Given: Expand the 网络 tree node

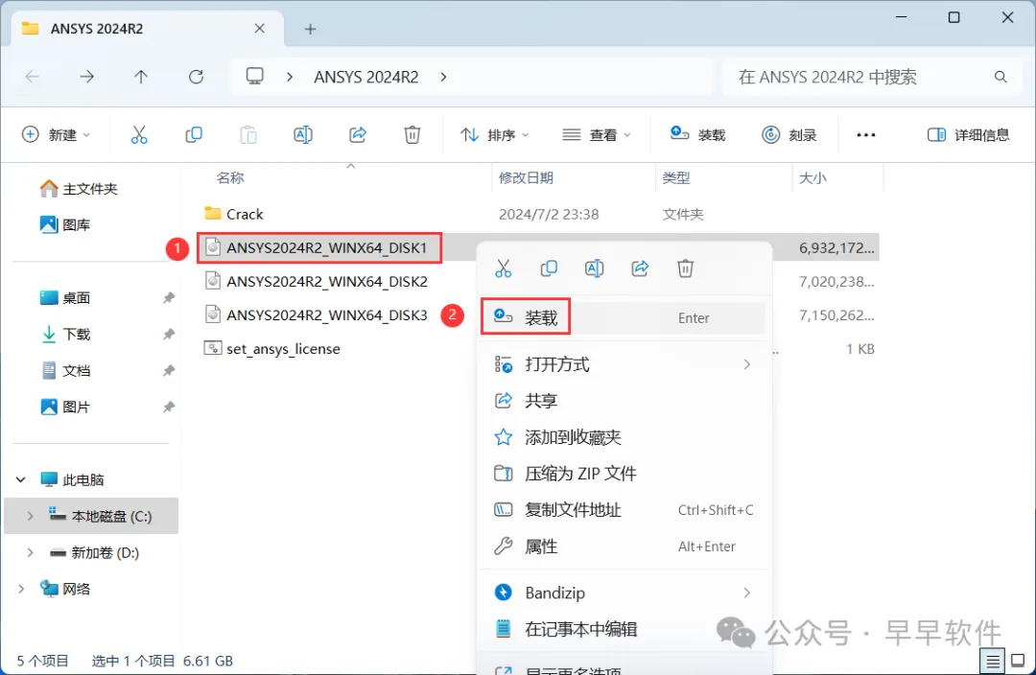Looking at the screenshot, I should point(21,589).
